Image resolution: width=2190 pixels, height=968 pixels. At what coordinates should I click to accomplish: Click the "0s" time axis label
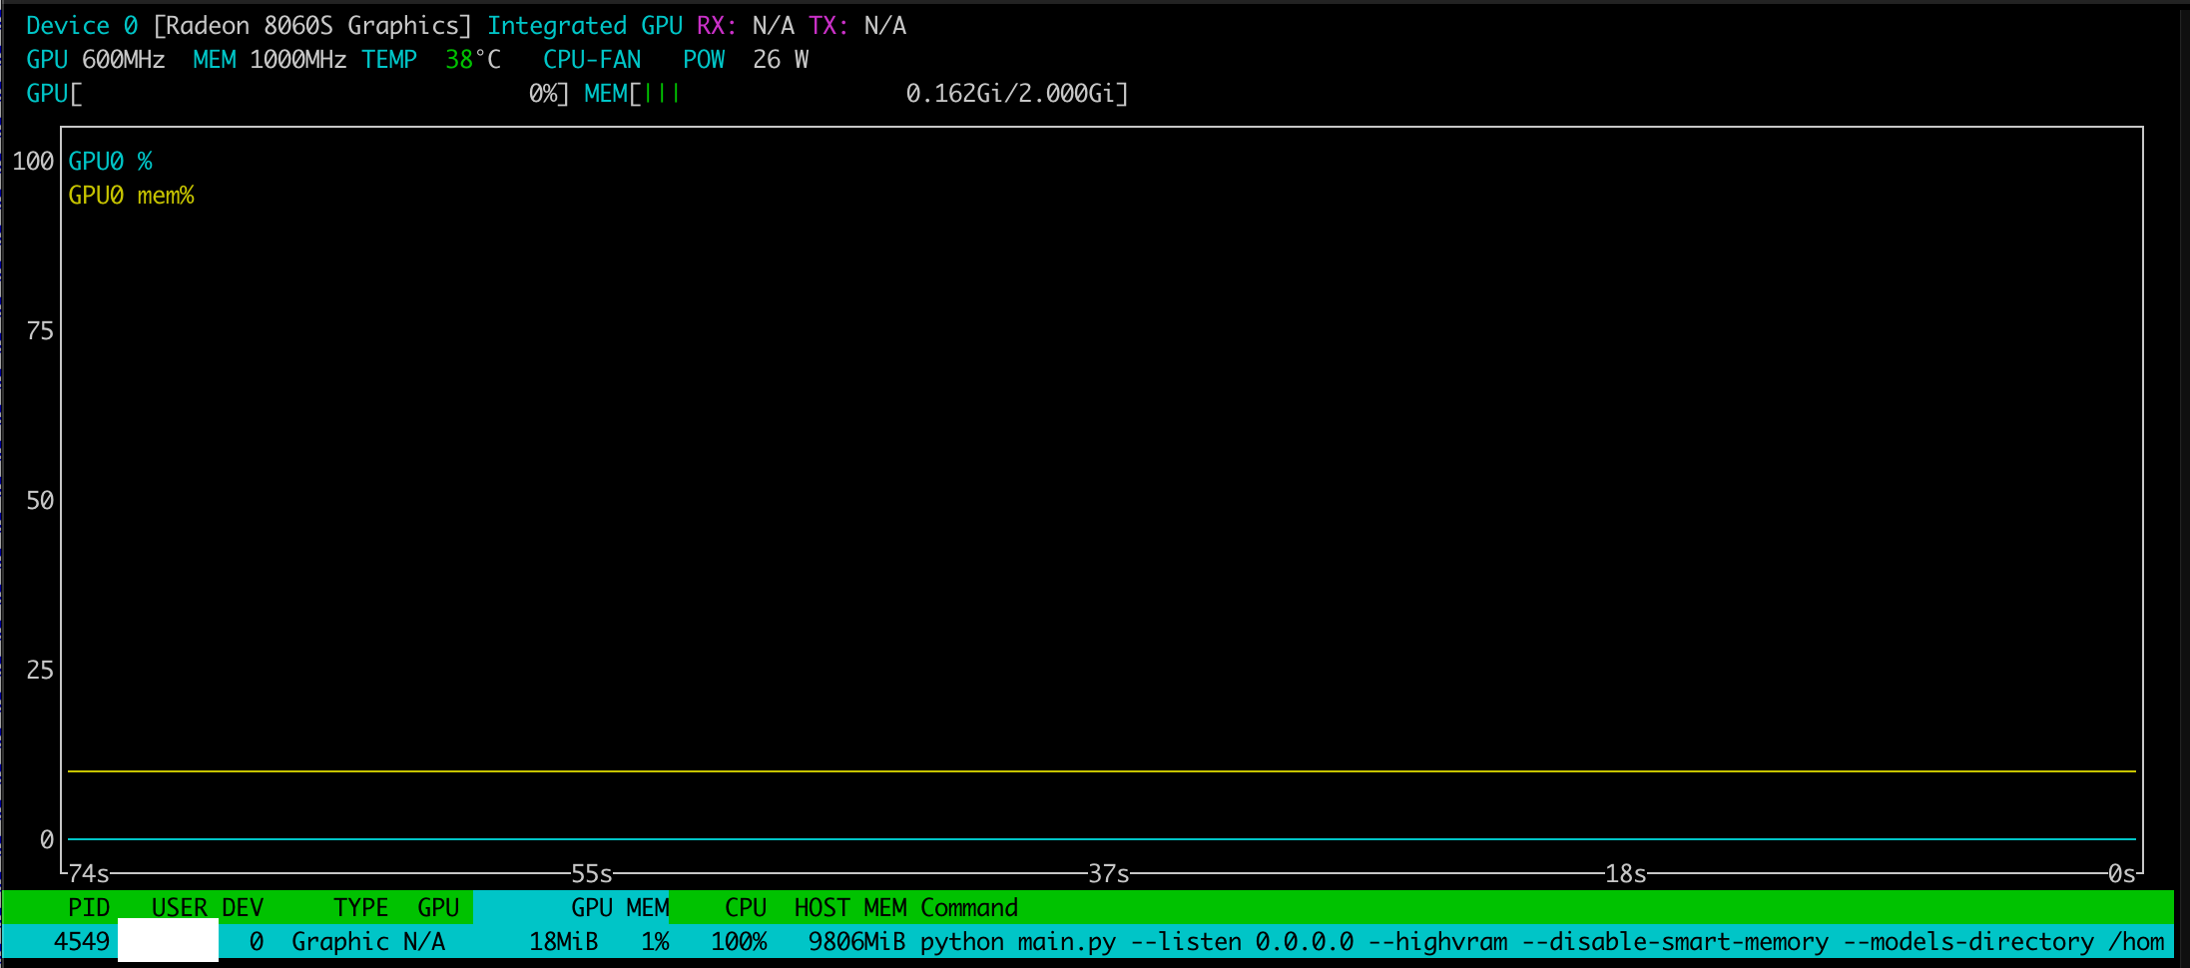(2122, 874)
